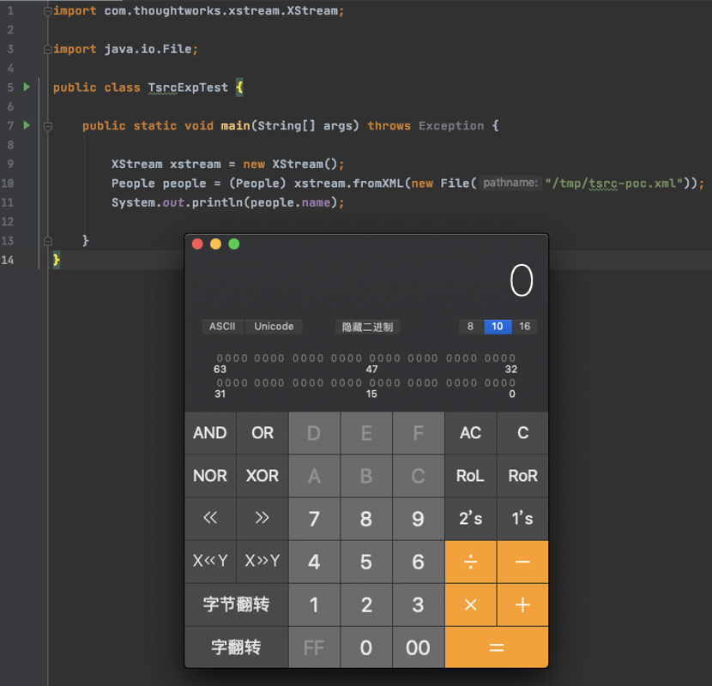Image resolution: width=712 pixels, height=686 pixels.
Task: Click the XOR operator key
Action: pos(262,476)
